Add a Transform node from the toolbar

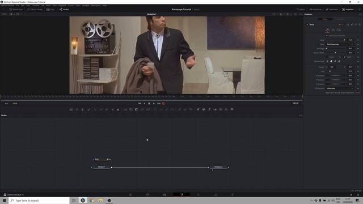coord(148,109)
